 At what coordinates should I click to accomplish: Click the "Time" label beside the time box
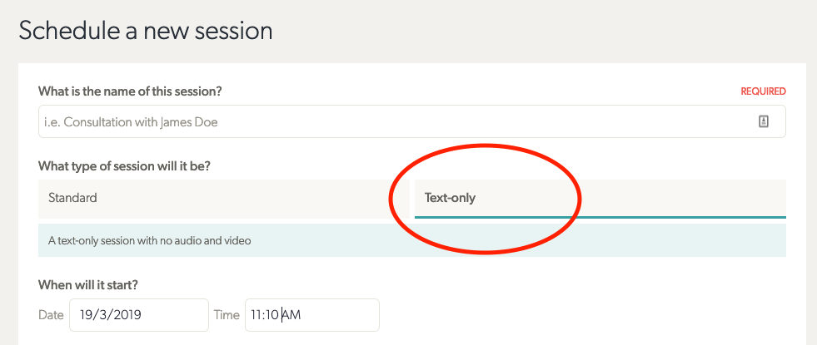click(227, 315)
